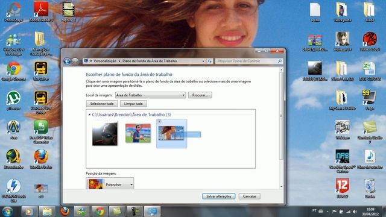Select the soccer player wallpaper thumbnail

click(138, 133)
